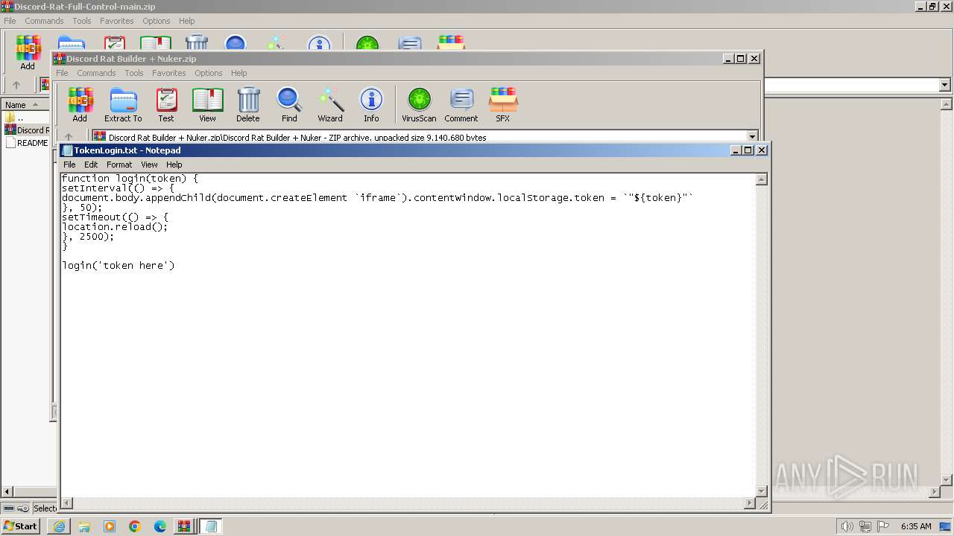The width and height of the screenshot is (954, 536).
Task: Run VirusScan from the toolbar
Action: coord(419,104)
